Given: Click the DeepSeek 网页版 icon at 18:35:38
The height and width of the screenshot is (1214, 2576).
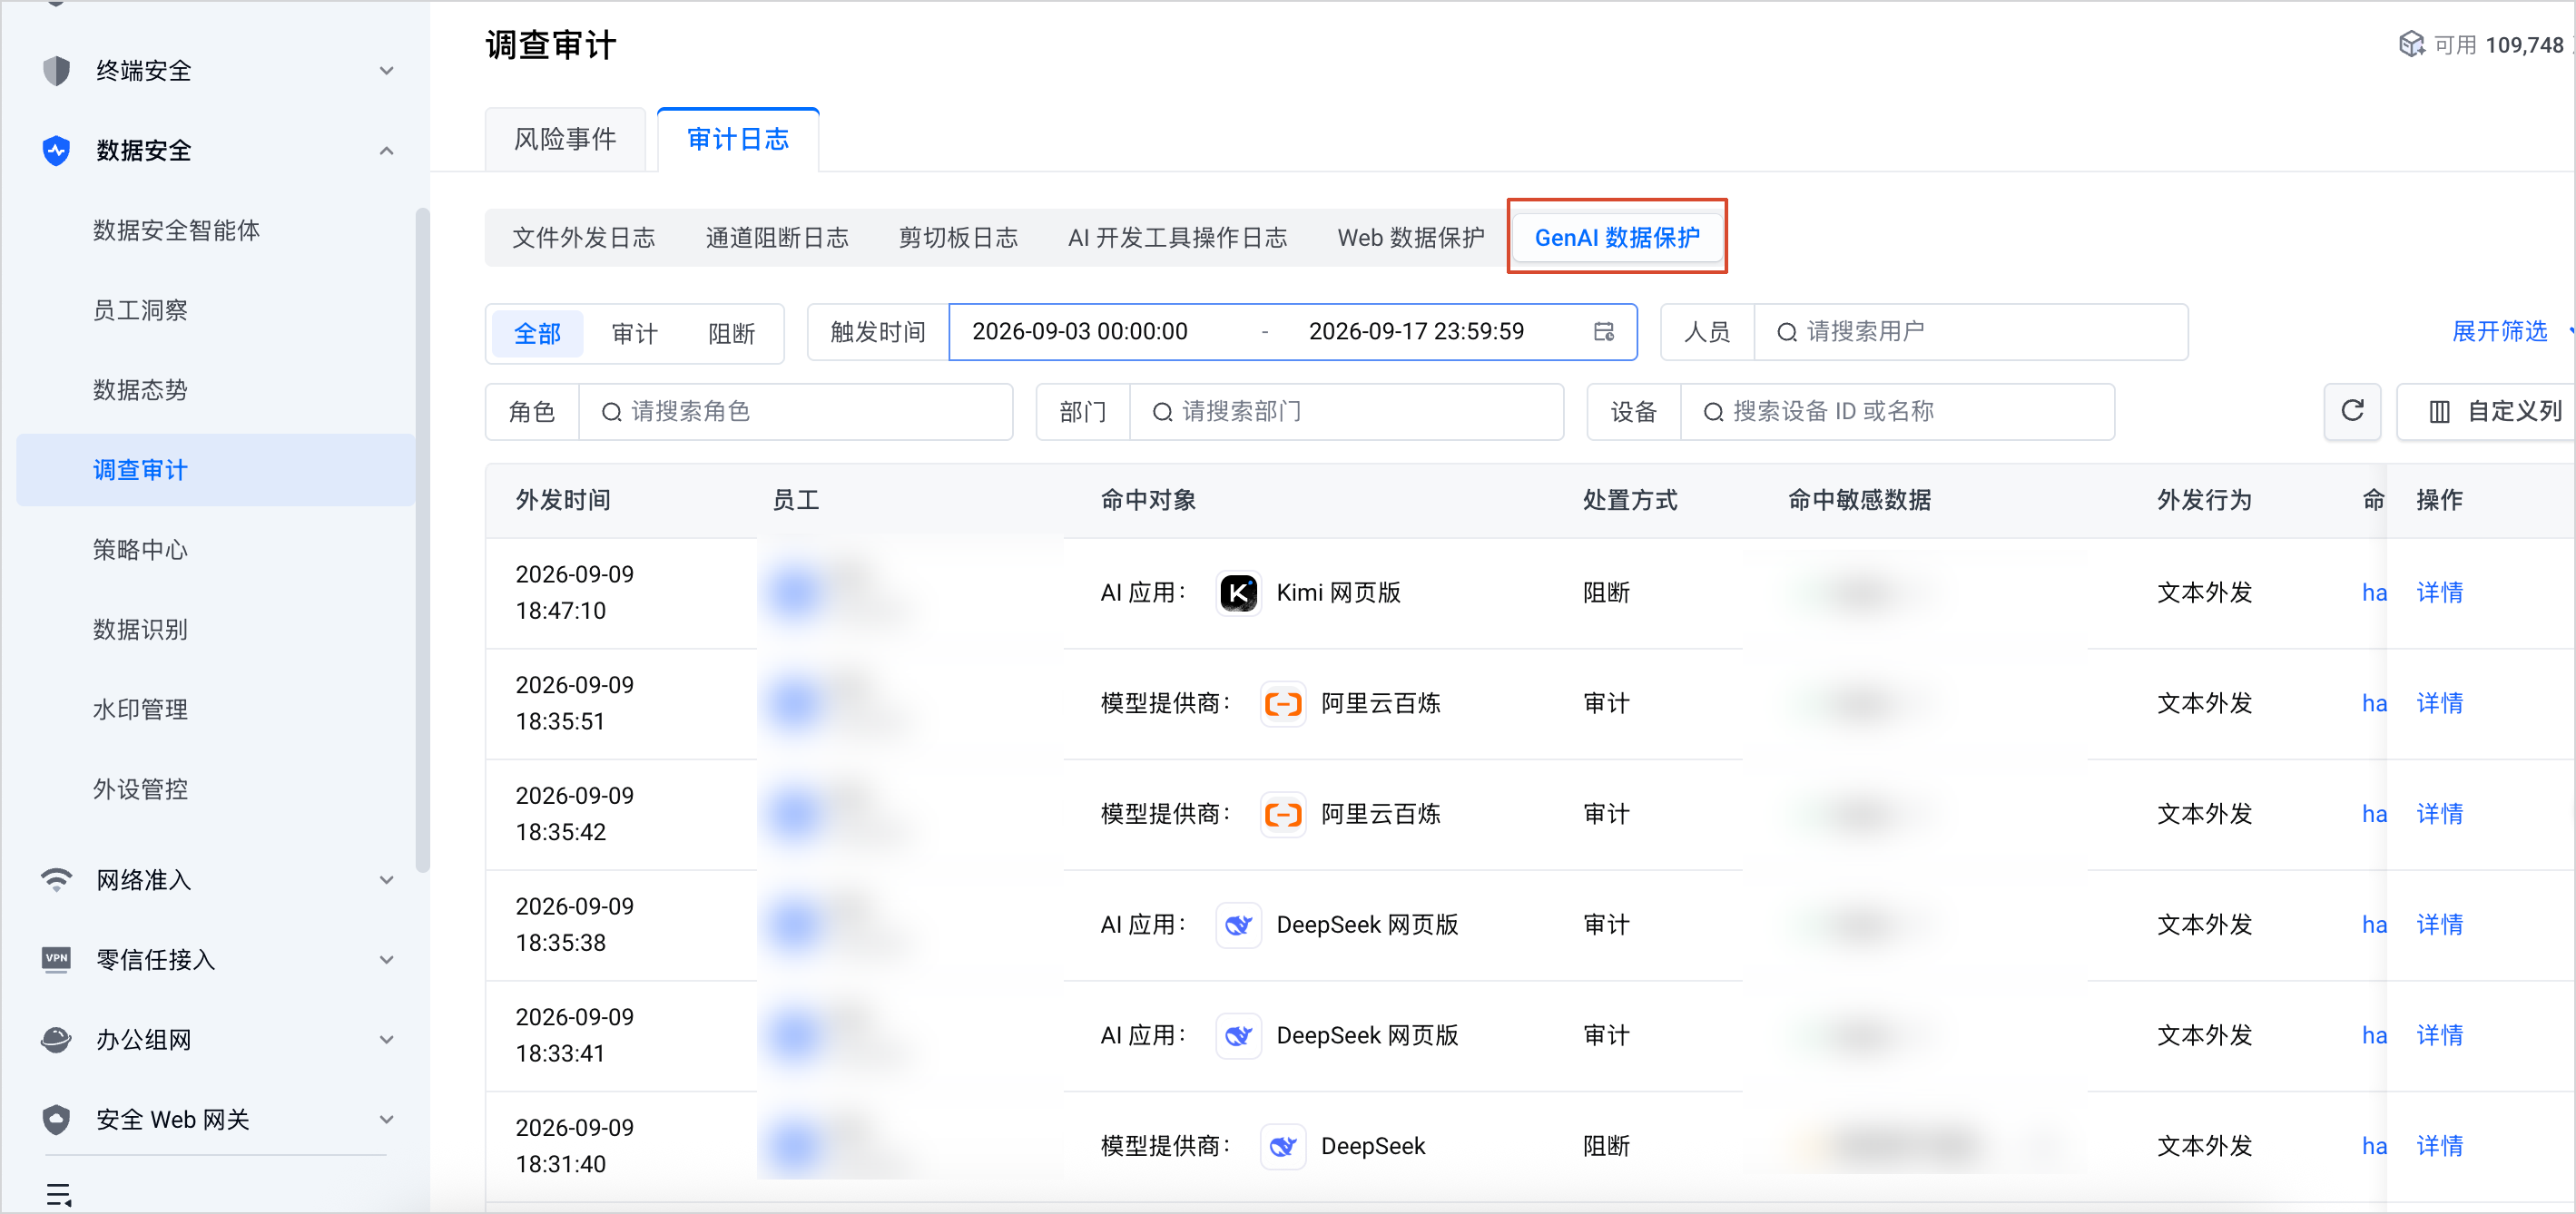Looking at the screenshot, I should tap(1238, 925).
